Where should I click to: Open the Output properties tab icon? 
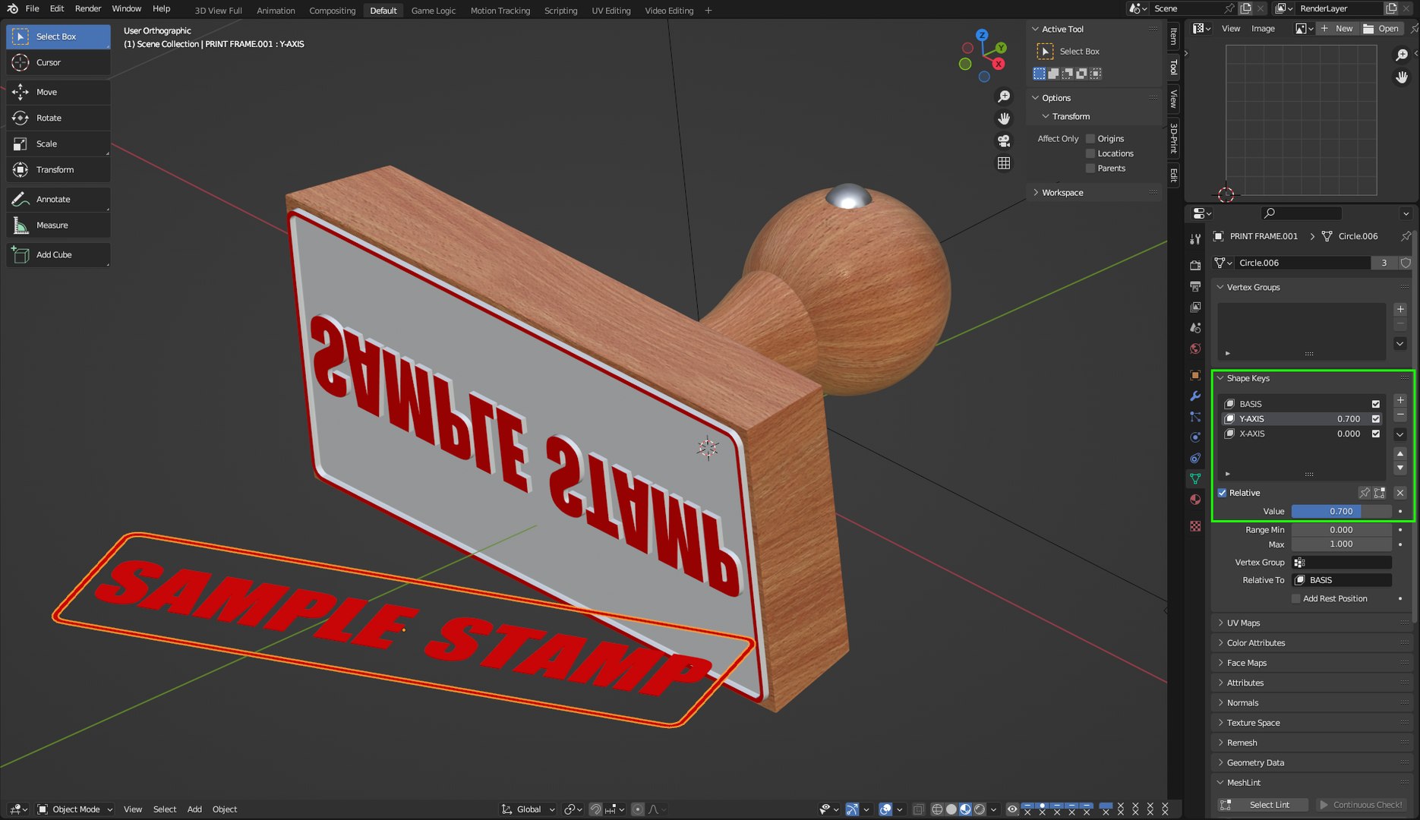point(1195,286)
